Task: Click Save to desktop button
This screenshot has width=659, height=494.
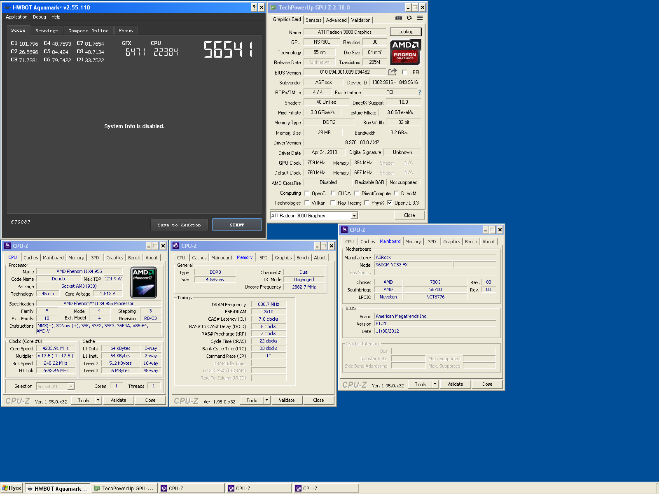Action: [179, 225]
